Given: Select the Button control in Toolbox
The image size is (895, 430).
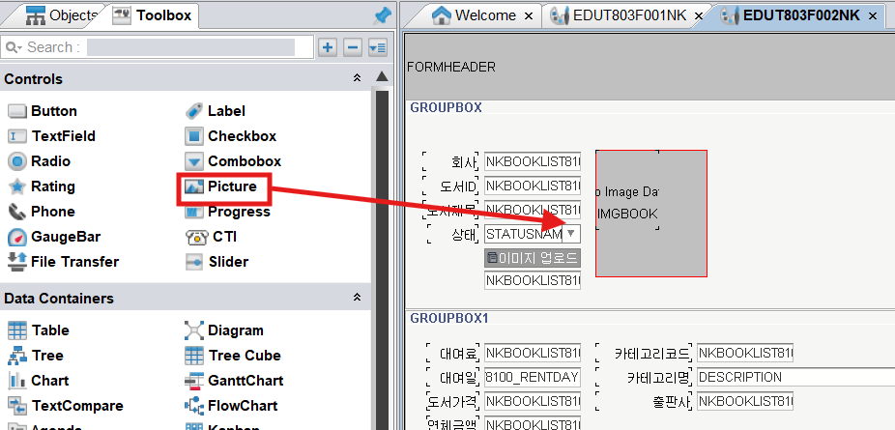Looking at the screenshot, I should click(x=43, y=111).
